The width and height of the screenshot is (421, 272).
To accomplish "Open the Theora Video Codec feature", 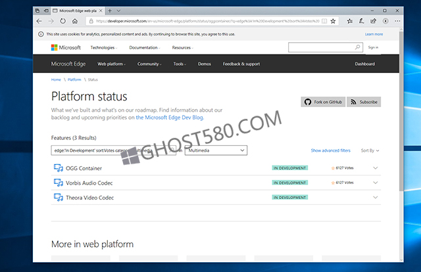I will click(x=90, y=198).
